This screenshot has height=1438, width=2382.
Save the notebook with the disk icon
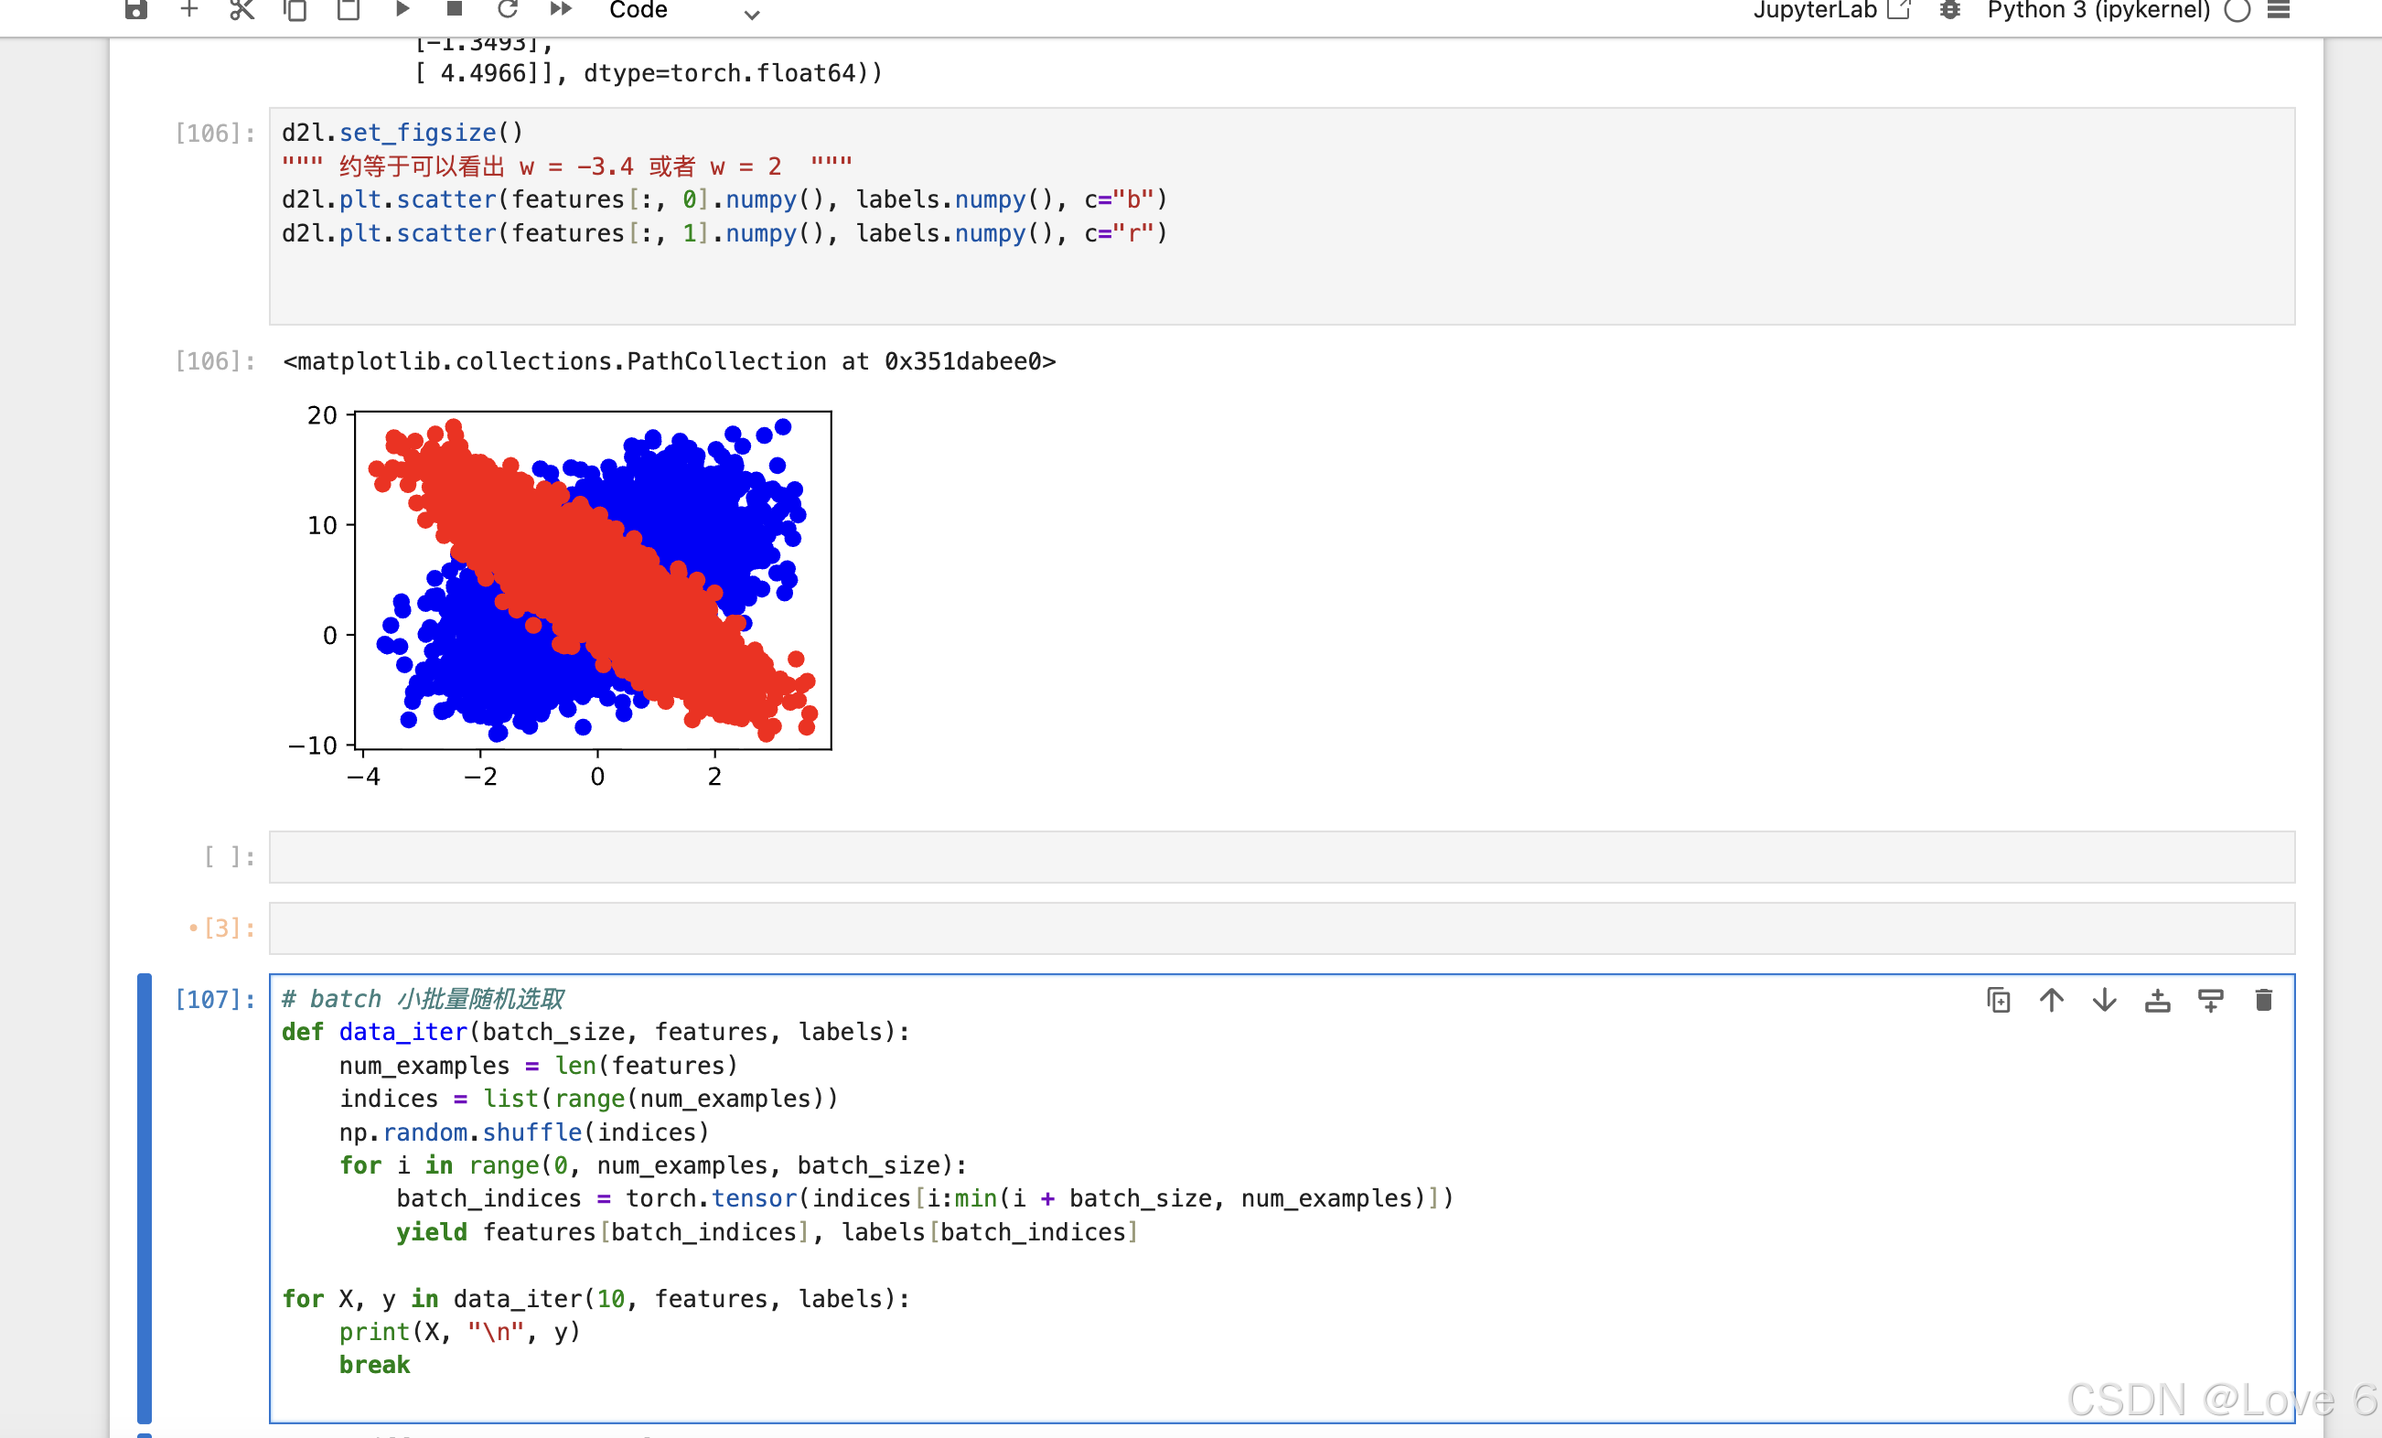136,10
